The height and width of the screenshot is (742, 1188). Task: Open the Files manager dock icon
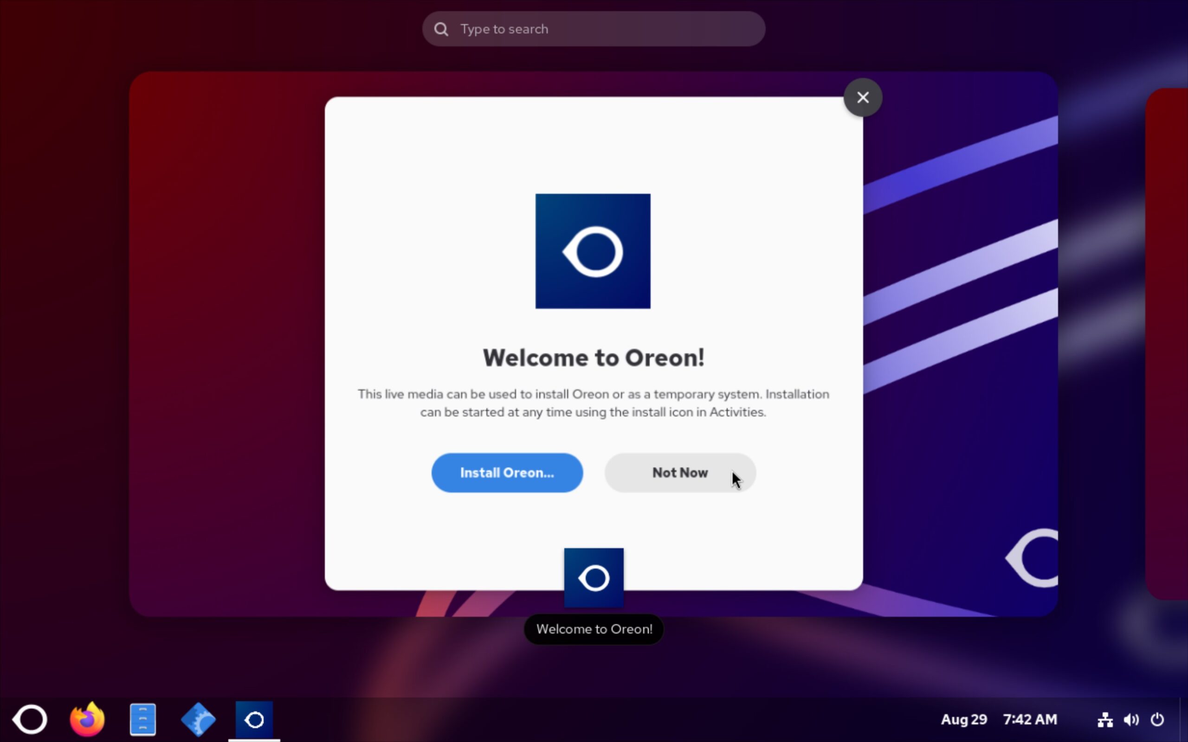pos(143,719)
